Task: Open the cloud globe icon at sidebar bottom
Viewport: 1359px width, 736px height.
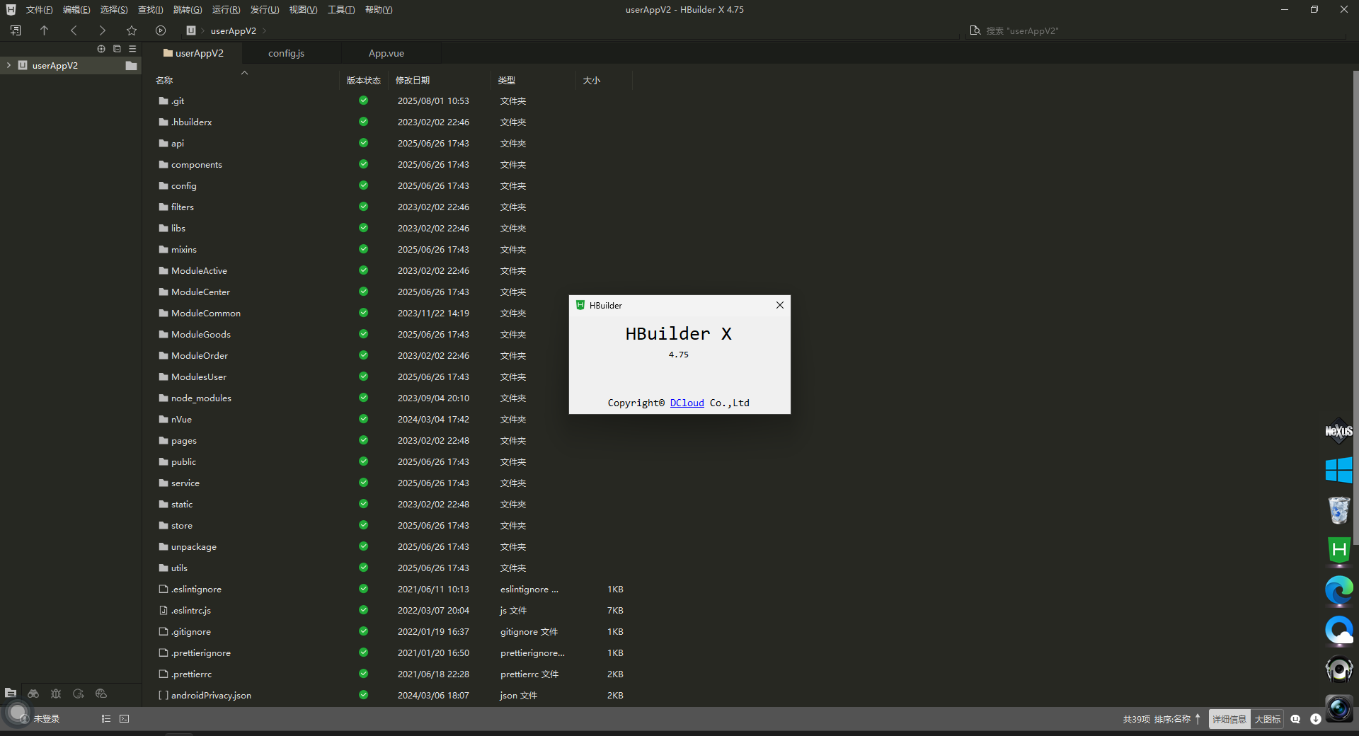Action: coord(101,694)
